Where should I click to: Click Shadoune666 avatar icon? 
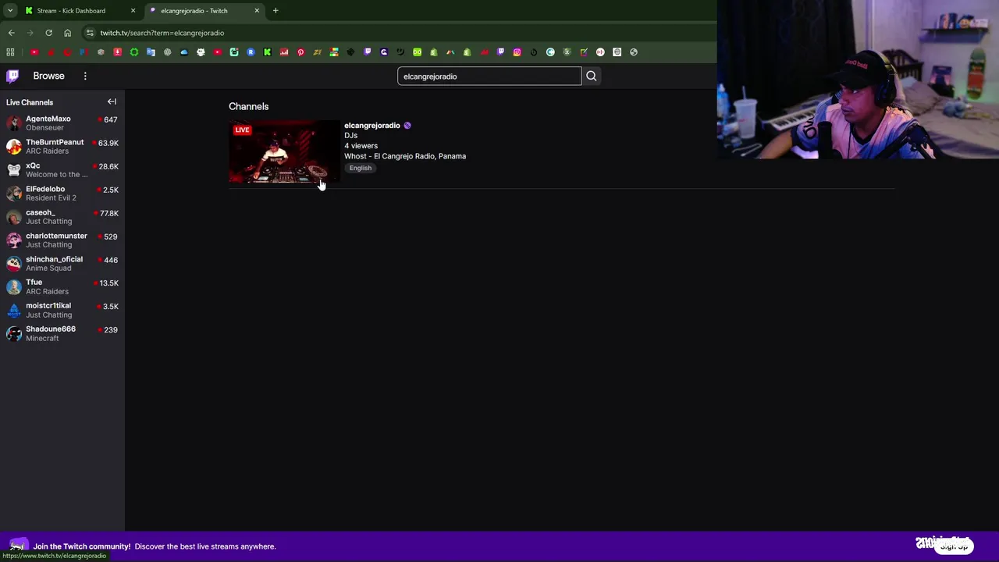coord(14,333)
